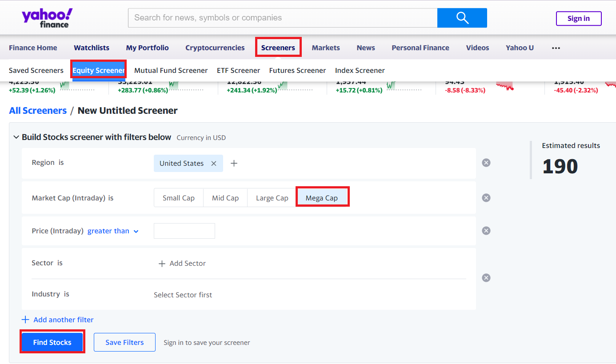Switch to Index Screener tab
Viewport: 616px width, 364px height.
coord(360,70)
